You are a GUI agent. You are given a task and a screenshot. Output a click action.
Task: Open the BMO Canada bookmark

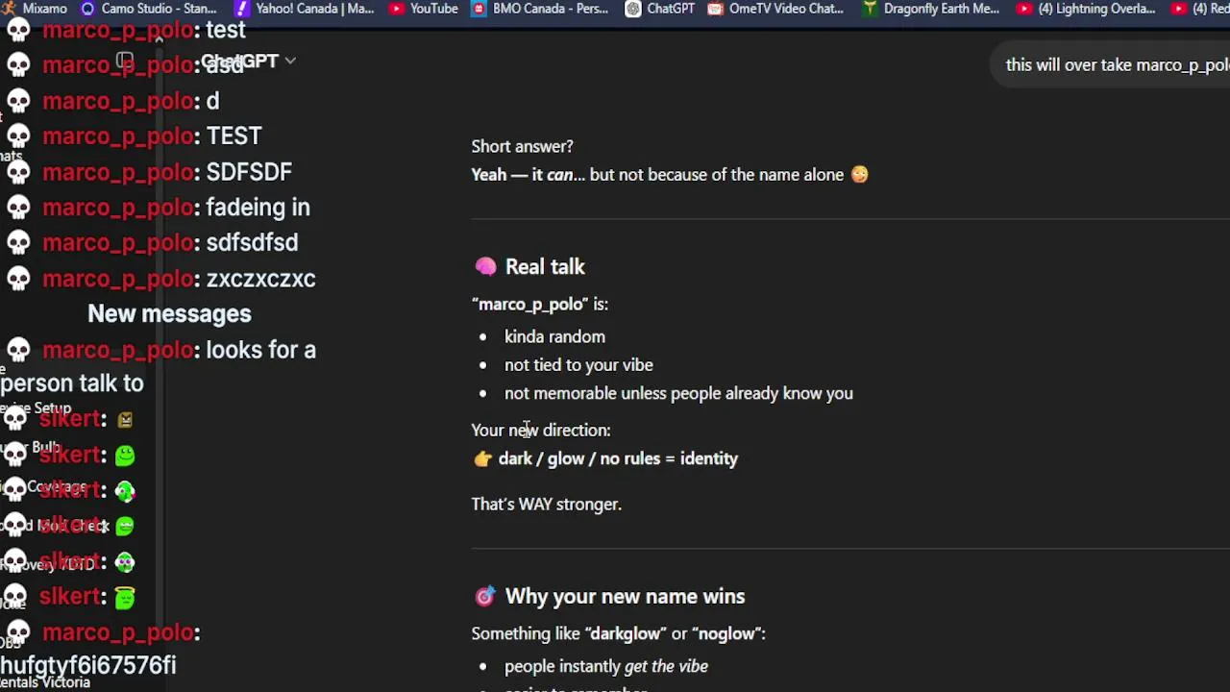coord(540,9)
